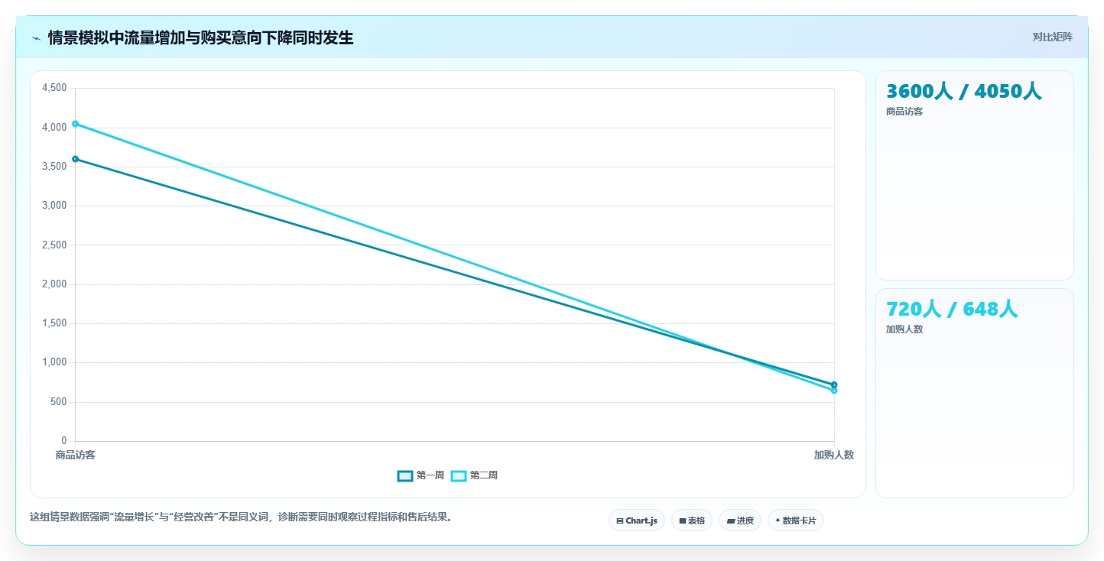1104x561 pixels.
Task: Click the icon inside the 表格 chip
Action: (683, 520)
